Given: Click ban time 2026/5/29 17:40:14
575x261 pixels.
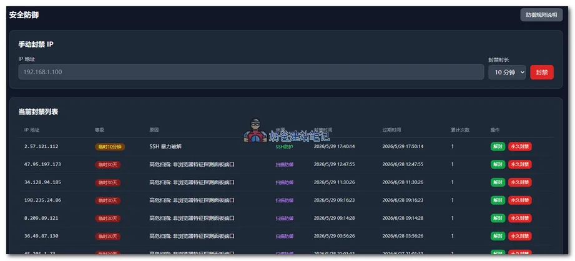Looking at the screenshot, I should [x=334, y=146].
